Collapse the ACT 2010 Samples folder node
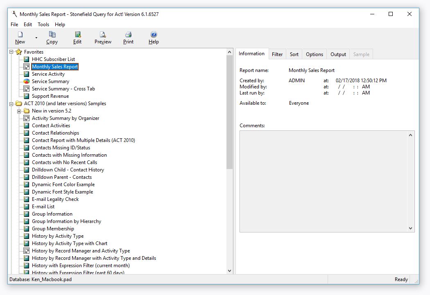 11,104
